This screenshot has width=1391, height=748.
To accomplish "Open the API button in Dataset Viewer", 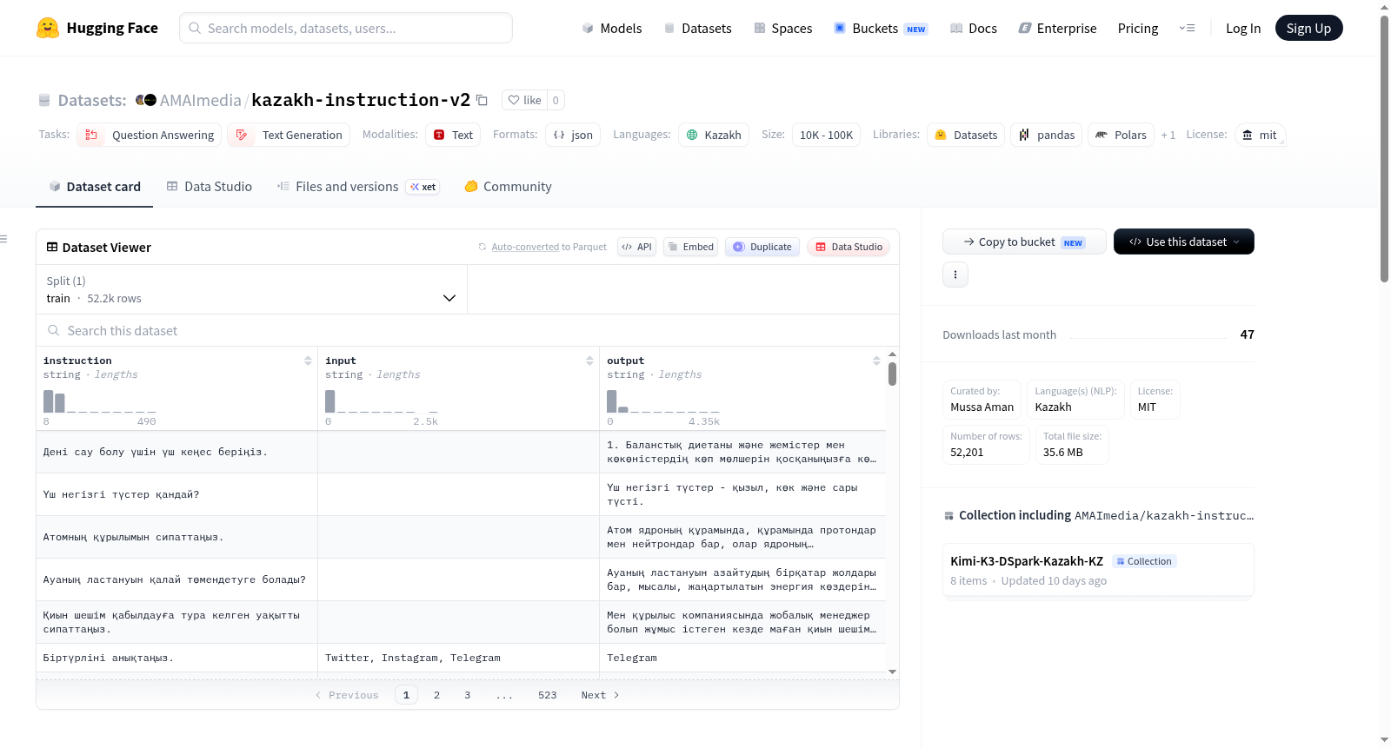I will pos(637,247).
